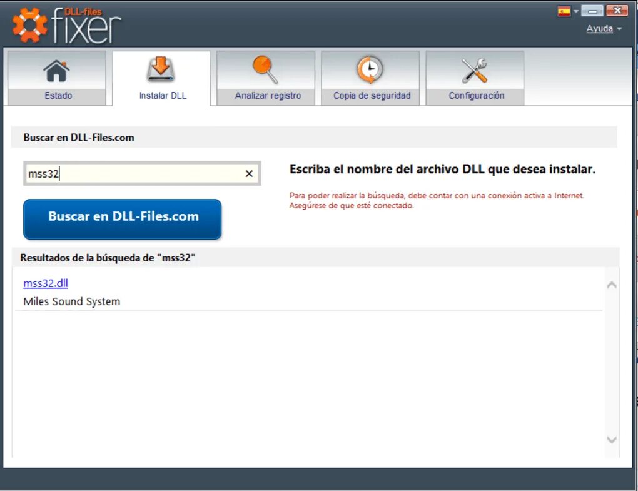Viewport: 638px width, 491px height.
Task: Close the DLL-files Fixer window
Action: click(x=617, y=11)
